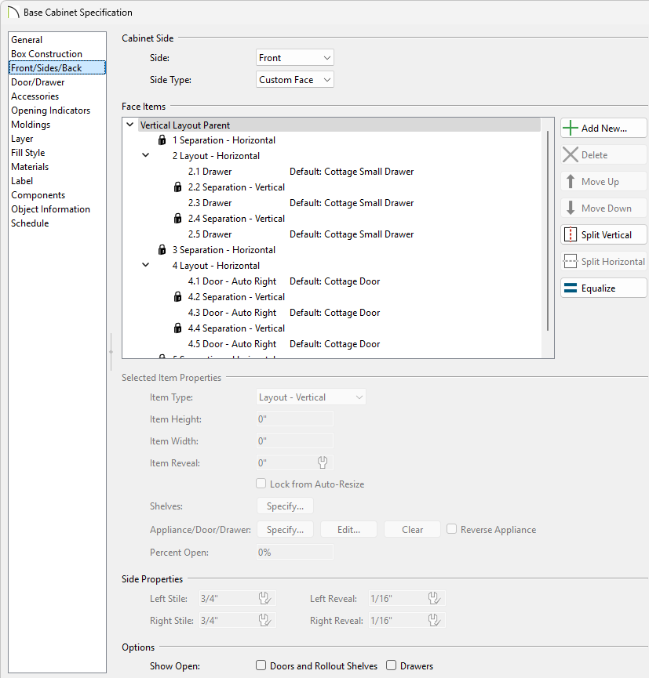Click the Item Width input field
The width and height of the screenshot is (649, 678).
[295, 441]
